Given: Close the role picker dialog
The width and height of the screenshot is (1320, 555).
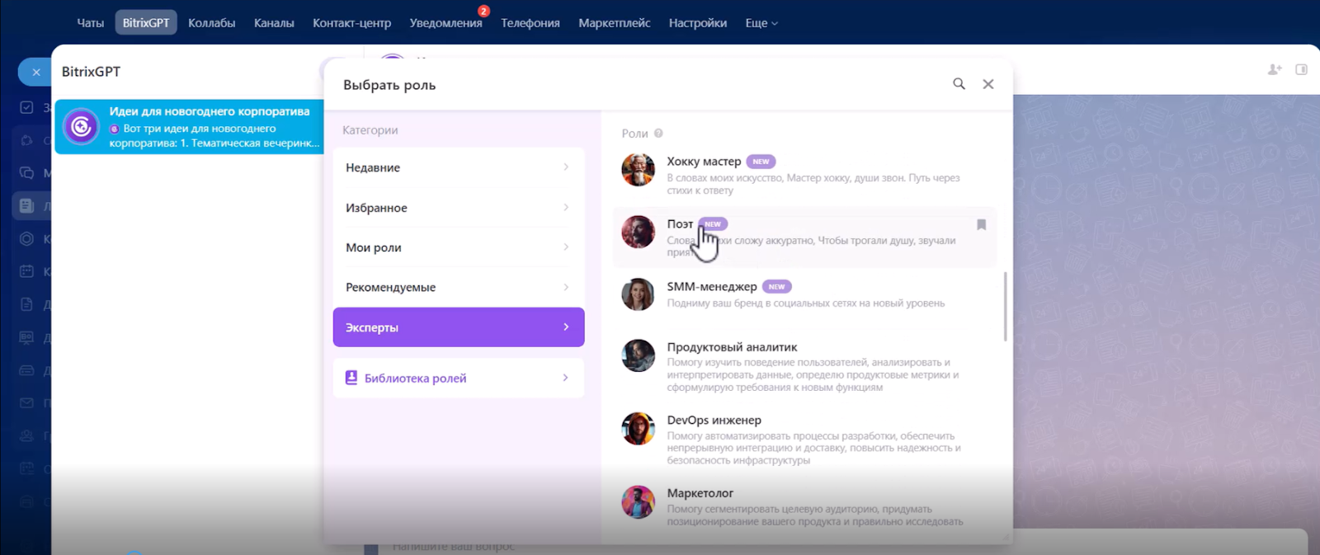Looking at the screenshot, I should tap(988, 84).
